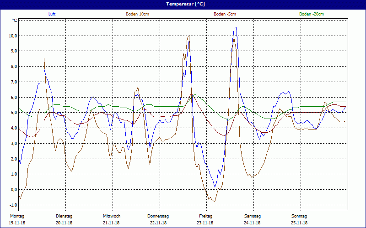Select the 'Donnerstag' day label
Screen dimensions: 366x228
coord(158,216)
